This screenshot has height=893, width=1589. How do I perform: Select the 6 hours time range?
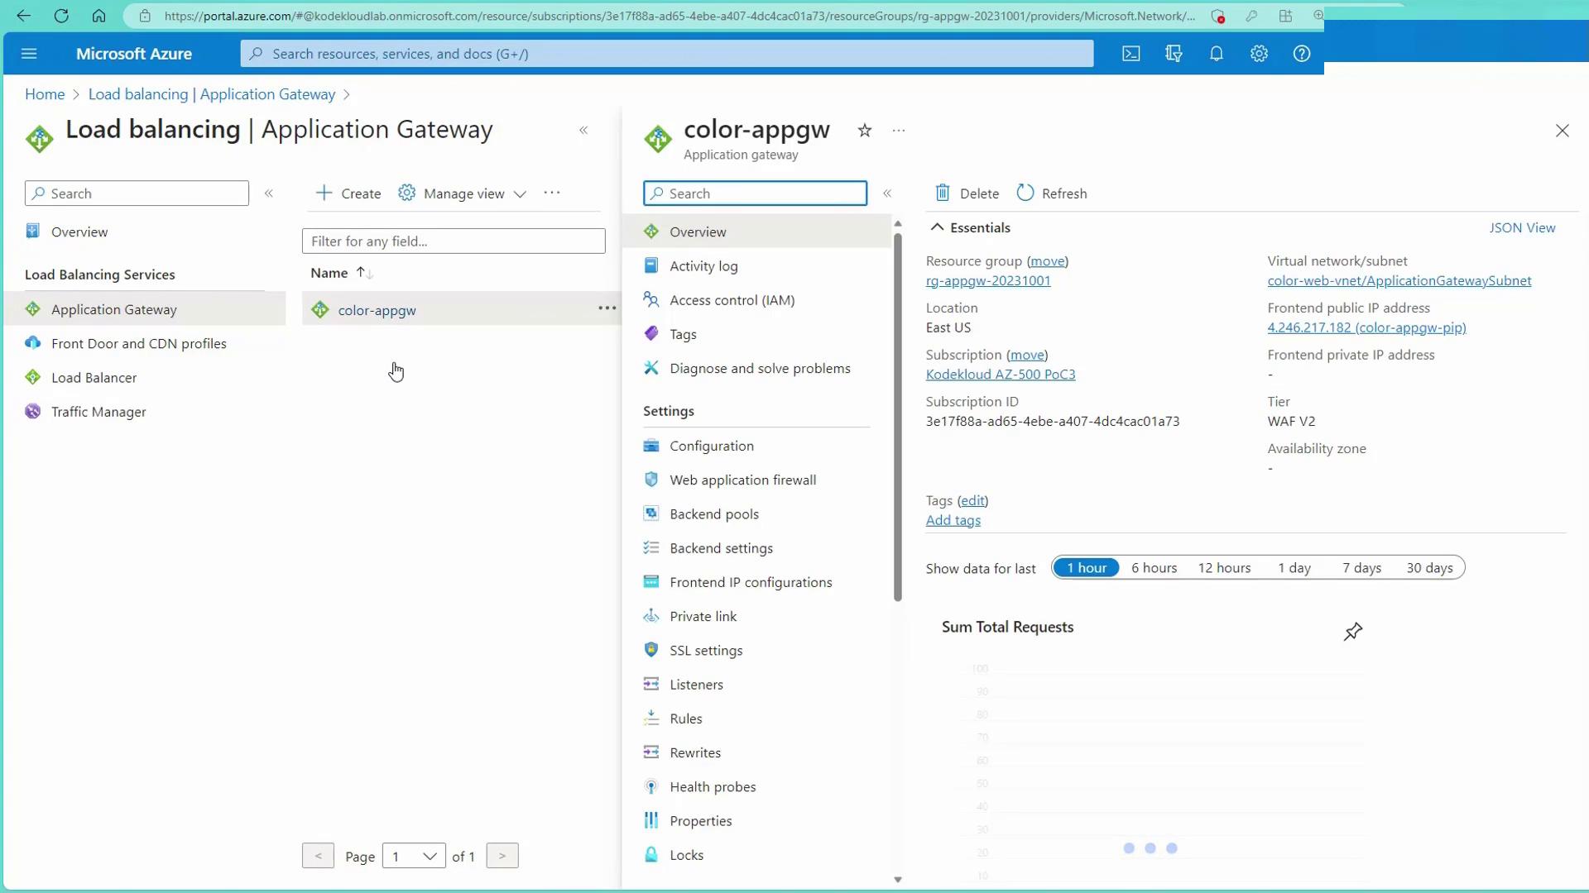pos(1154,568)
